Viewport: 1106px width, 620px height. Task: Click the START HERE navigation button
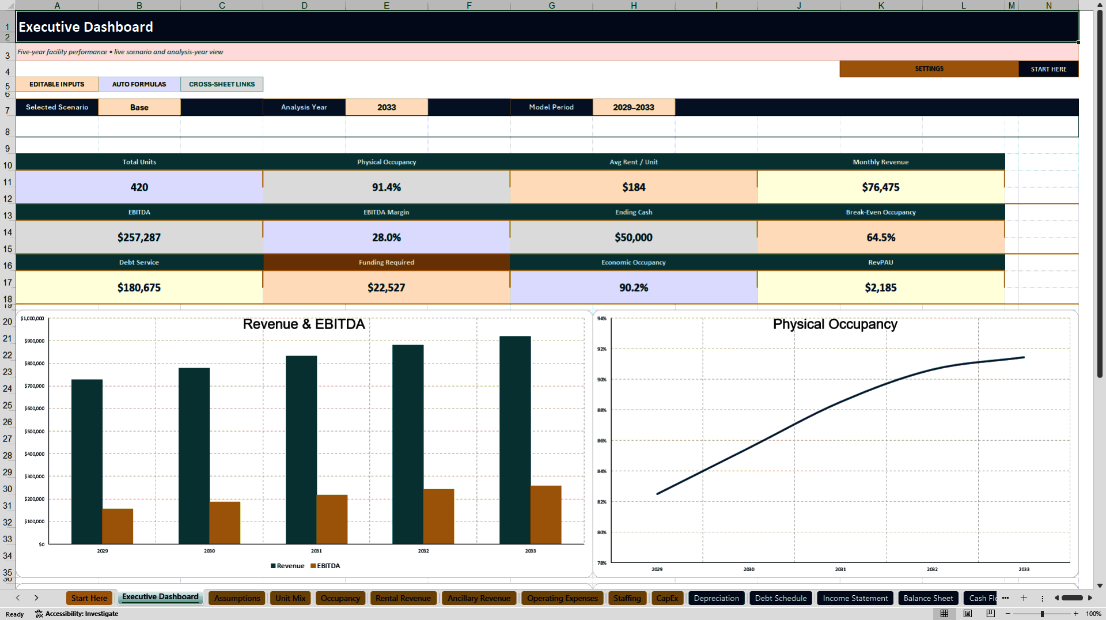[1048, 69]
